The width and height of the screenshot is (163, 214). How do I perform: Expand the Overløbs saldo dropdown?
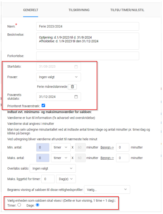point(53,169)
